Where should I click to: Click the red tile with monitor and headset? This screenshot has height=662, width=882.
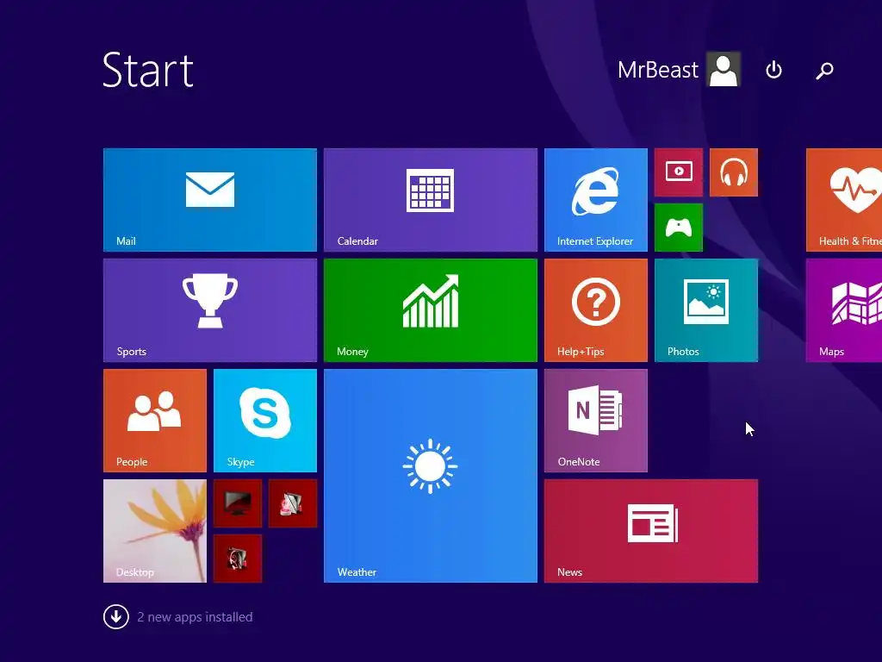click(238, 559)
